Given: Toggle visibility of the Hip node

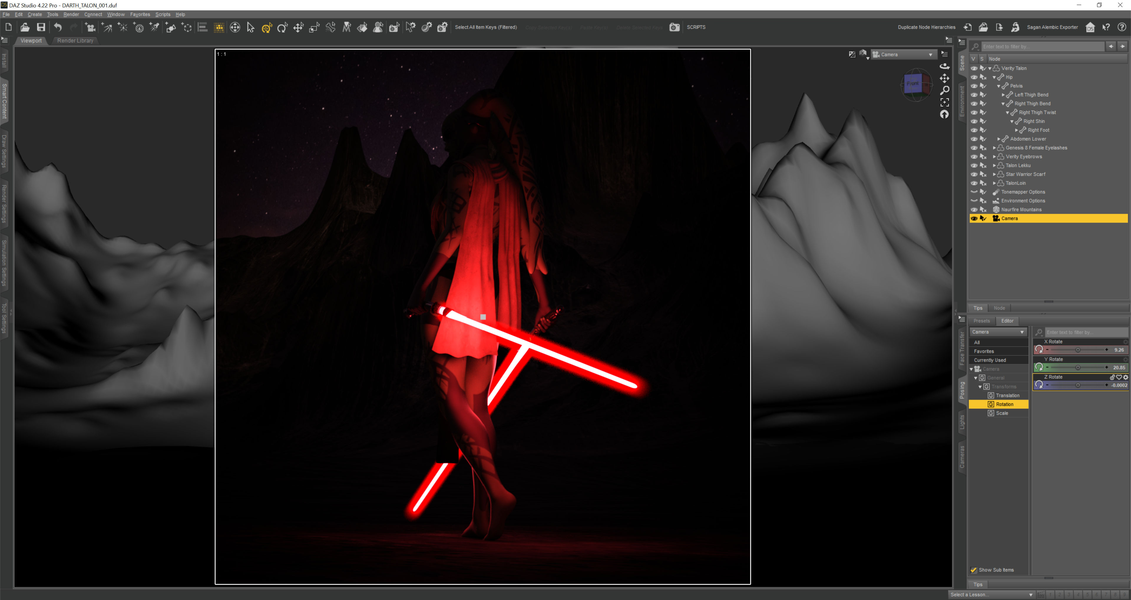Looking at the screenshot, I should (x=974, y=77).
